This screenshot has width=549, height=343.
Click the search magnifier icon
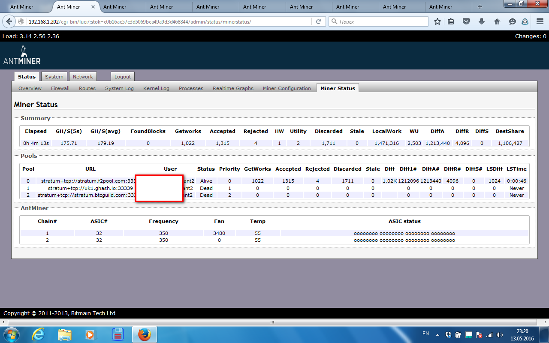tap(334, 21)
